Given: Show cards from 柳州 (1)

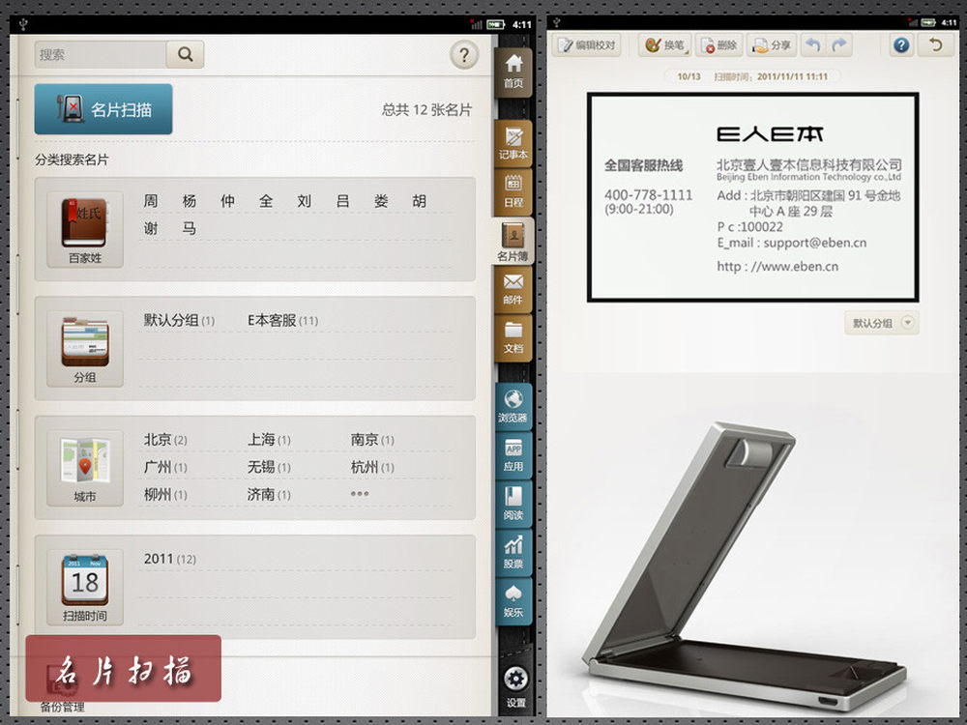Looking at the screenshot, I should point(165,494).
